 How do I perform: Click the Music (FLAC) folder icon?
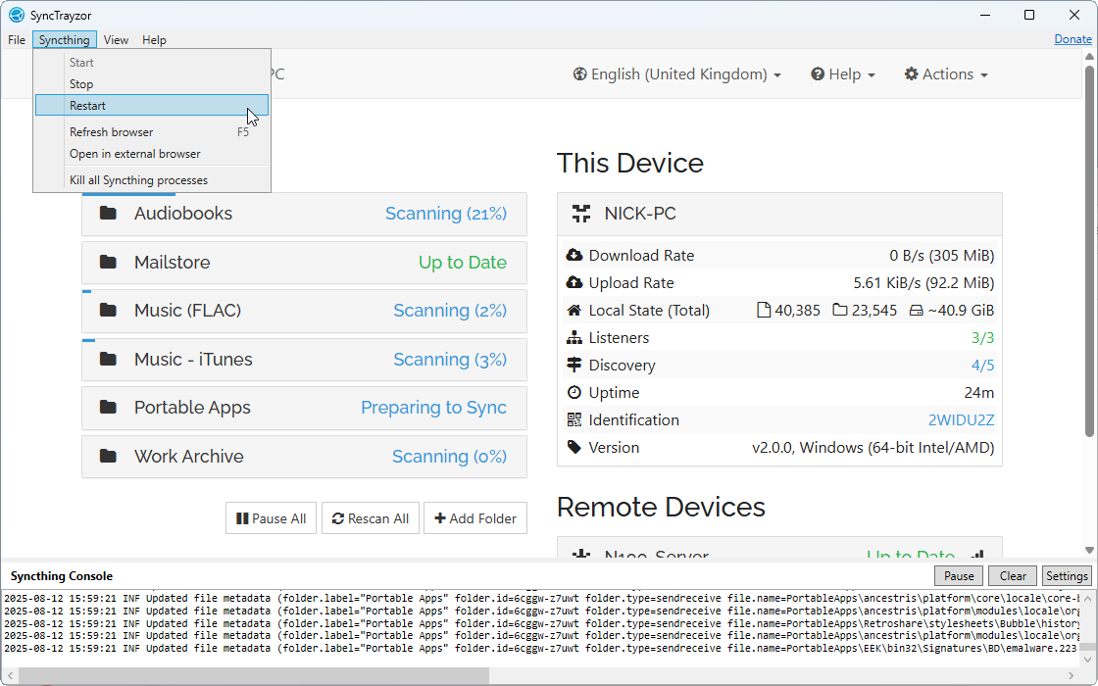(x=108, y=310)
